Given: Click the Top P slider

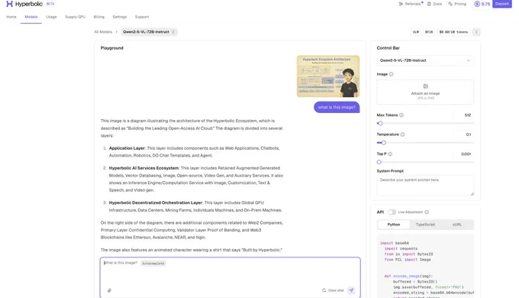Looking at the screenshot, I should [425, 162].
